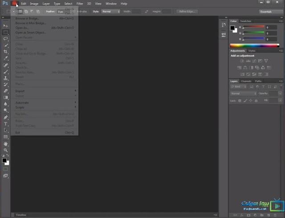Viewport: 285px width, 218px height.
Task: Switch to the Styles tab
Action: coord(252,51)
